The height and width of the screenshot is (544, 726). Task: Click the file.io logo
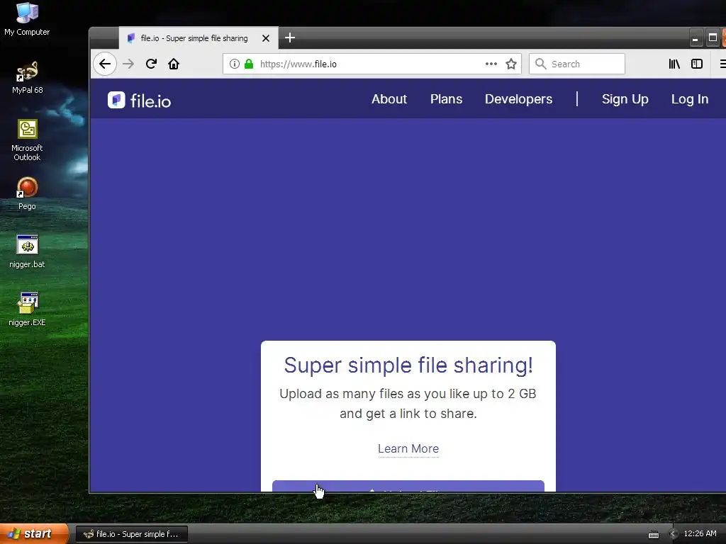point(140,100)
